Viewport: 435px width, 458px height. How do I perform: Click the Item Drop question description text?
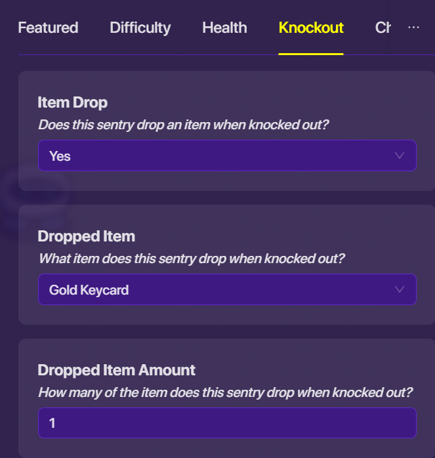coord(183,125)
